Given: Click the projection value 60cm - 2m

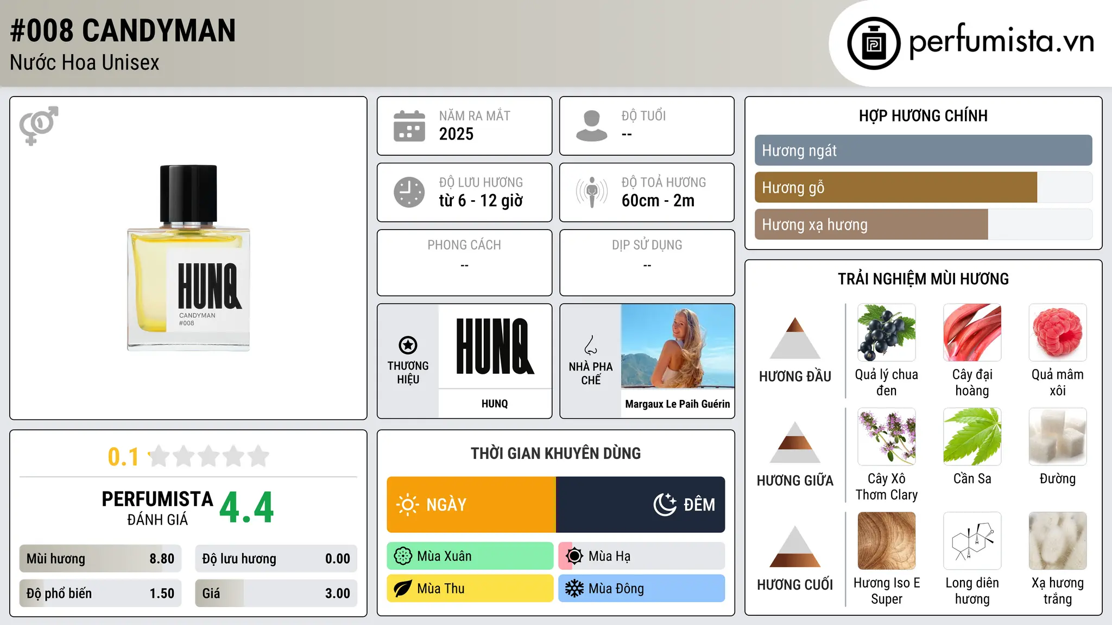Looking at the screenshot, I should pos(658,201).
